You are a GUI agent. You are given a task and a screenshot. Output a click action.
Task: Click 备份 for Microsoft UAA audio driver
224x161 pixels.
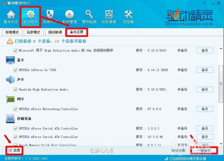tap(205, 50)
